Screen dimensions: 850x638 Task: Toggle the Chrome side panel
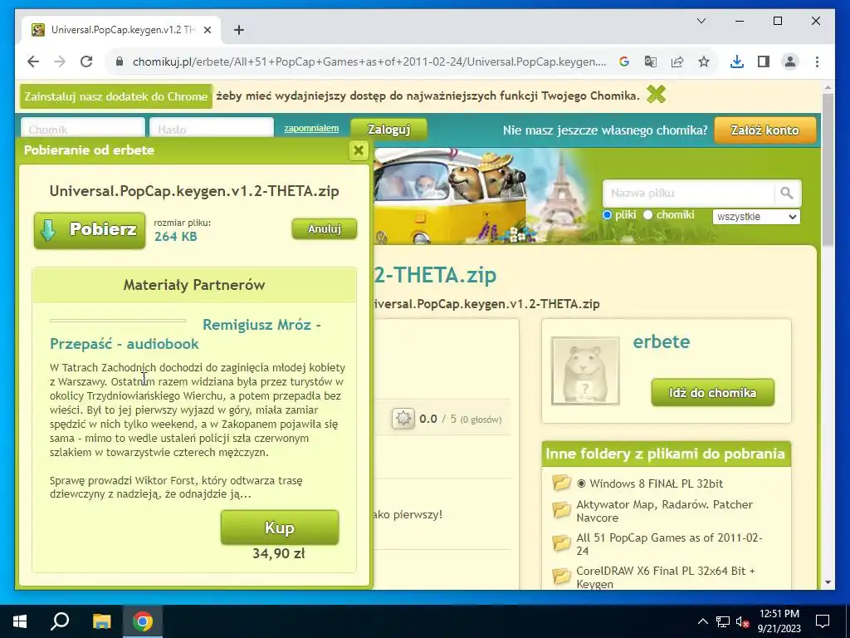(764, 61)
